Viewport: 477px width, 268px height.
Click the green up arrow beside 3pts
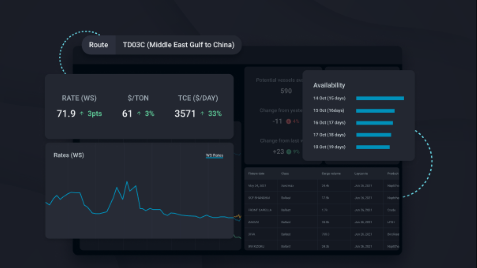click(x=81, y=114)
